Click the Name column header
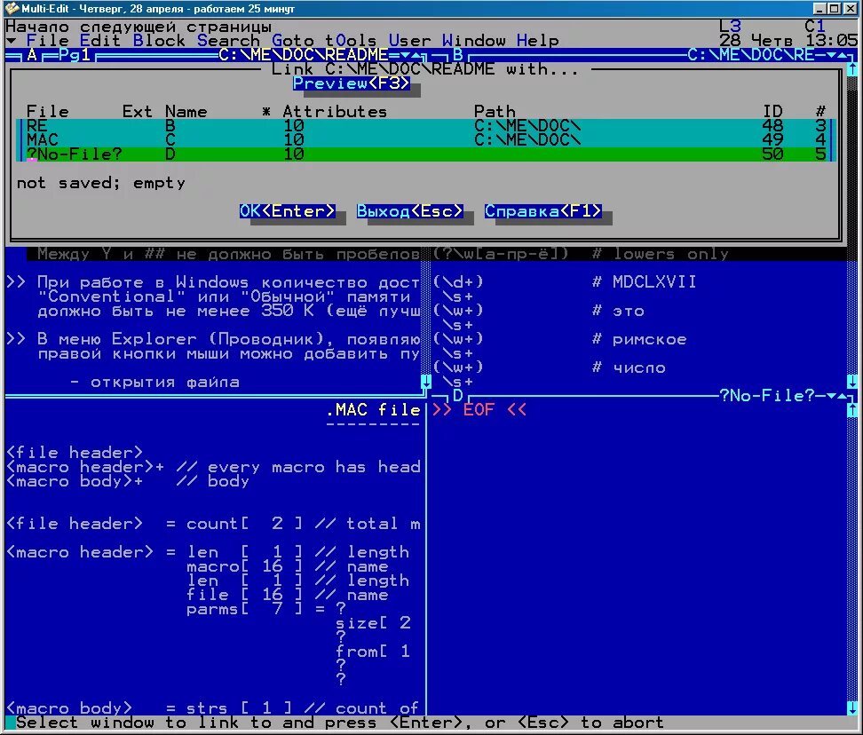The width and height of the screenshot is (863, 735). coord(186,112)
